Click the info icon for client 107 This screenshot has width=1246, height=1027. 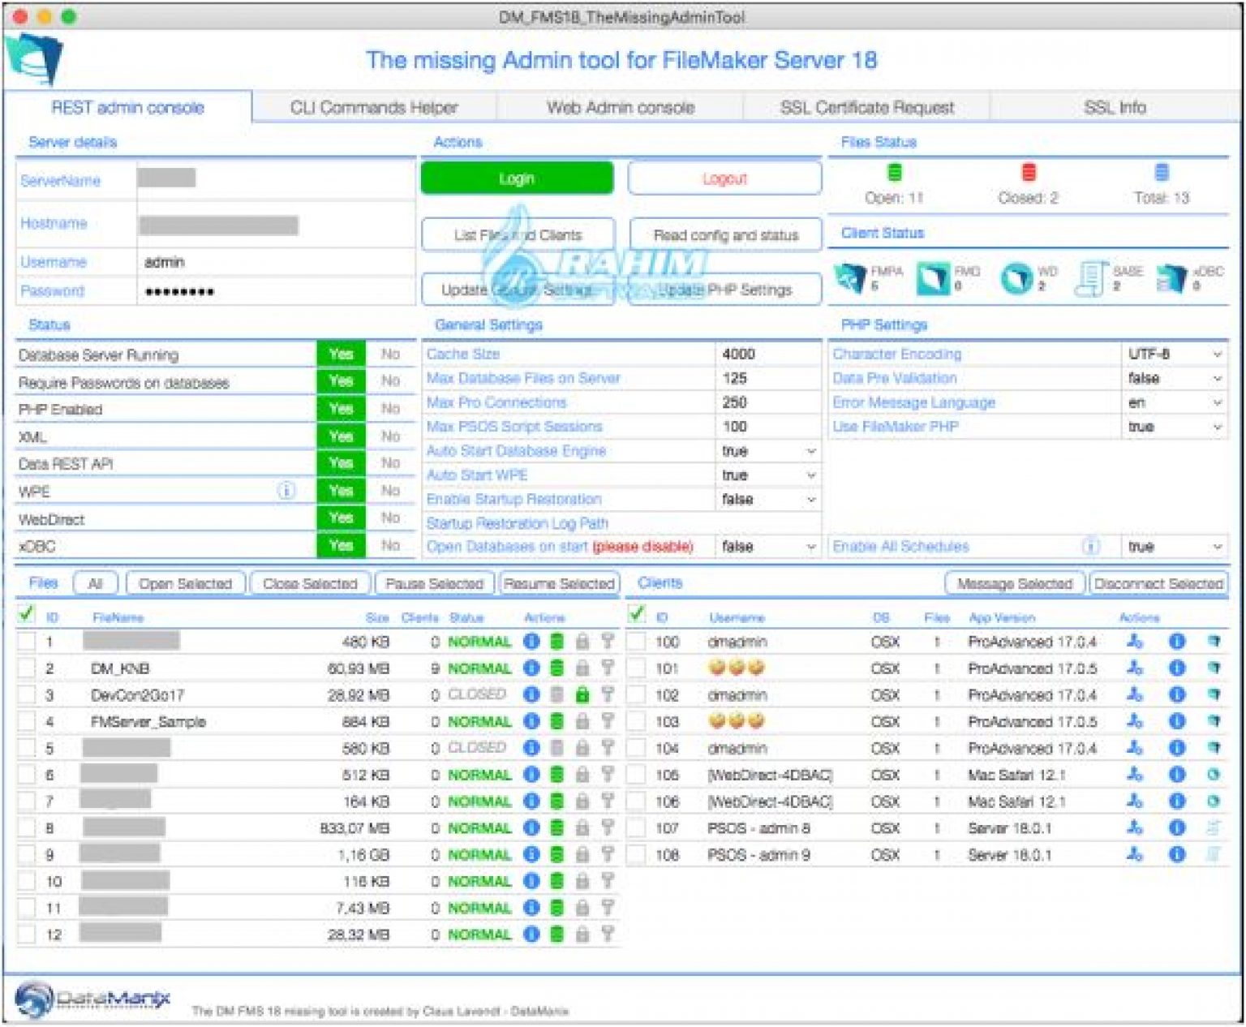[x=1176, y=828]
